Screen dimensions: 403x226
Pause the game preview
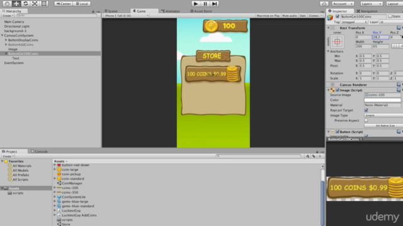pyautogui.click(x=205, y=4)
